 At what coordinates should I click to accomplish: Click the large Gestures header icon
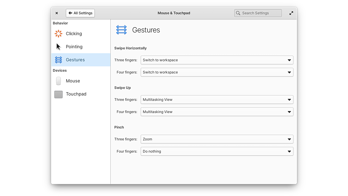point(121,30)
